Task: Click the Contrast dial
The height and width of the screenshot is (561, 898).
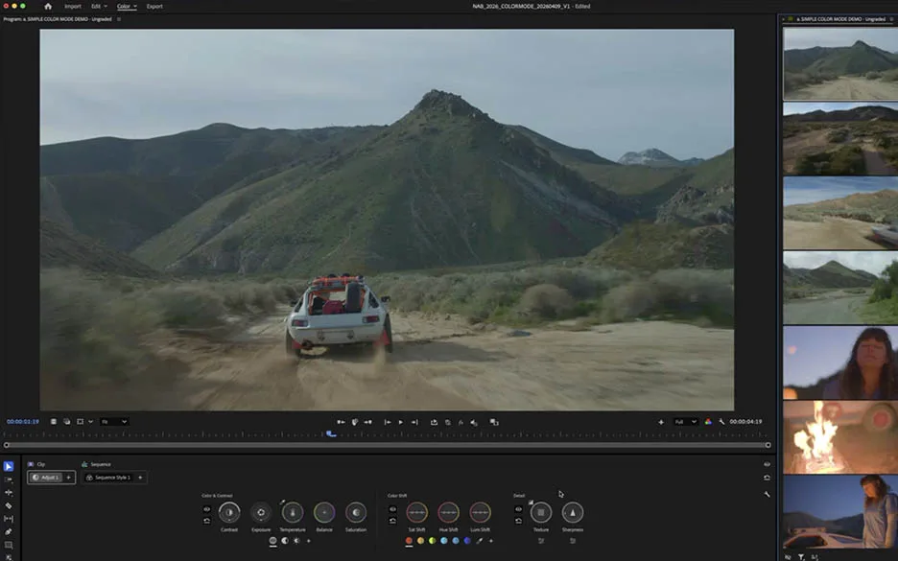Action: point(229,512)
